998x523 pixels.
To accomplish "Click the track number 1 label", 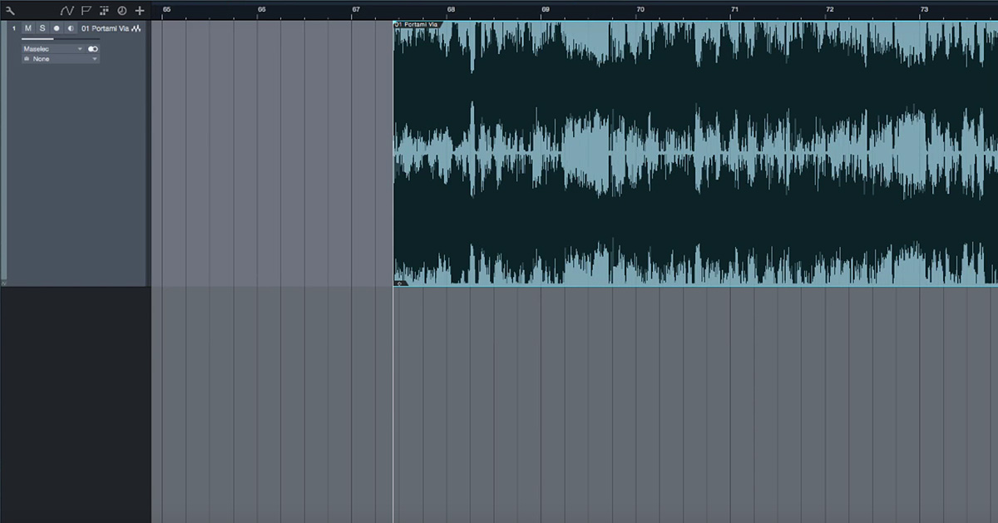I will [13, 28].
